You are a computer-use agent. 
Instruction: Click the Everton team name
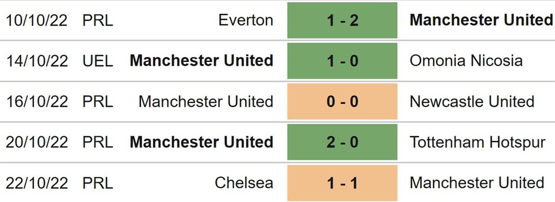[246, 20]
